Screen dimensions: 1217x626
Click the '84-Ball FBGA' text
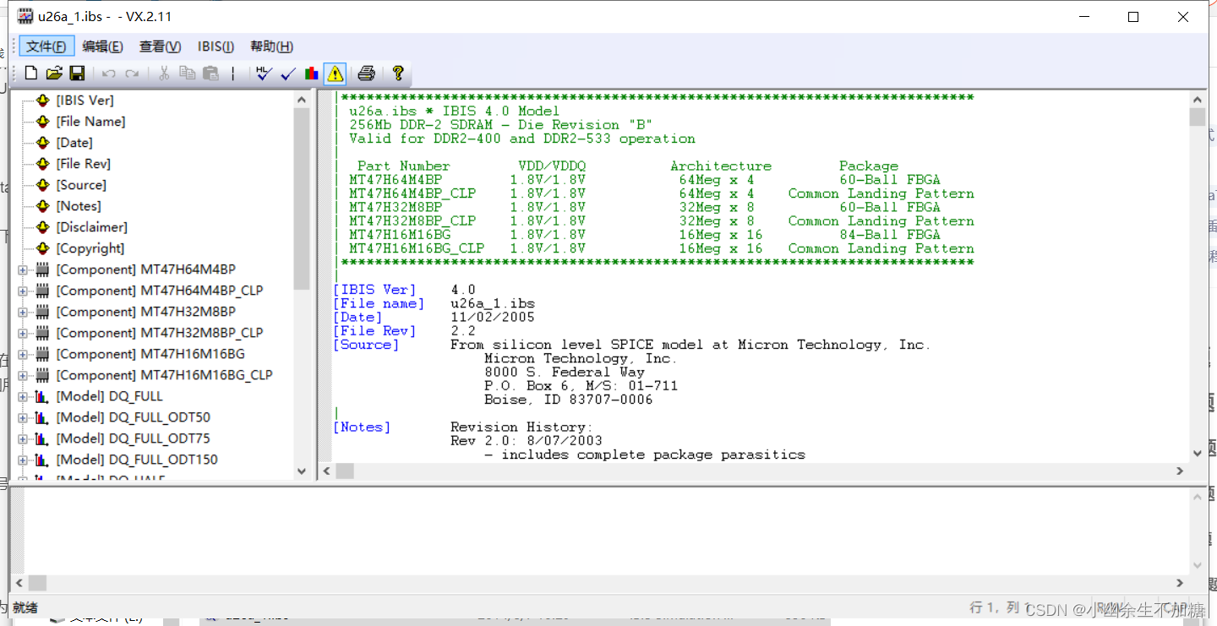(x=890, y=235)
